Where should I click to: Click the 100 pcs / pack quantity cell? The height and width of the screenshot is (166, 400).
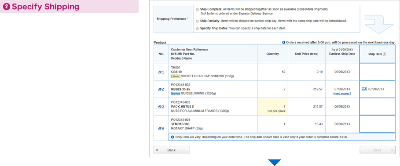coord(273,106)
